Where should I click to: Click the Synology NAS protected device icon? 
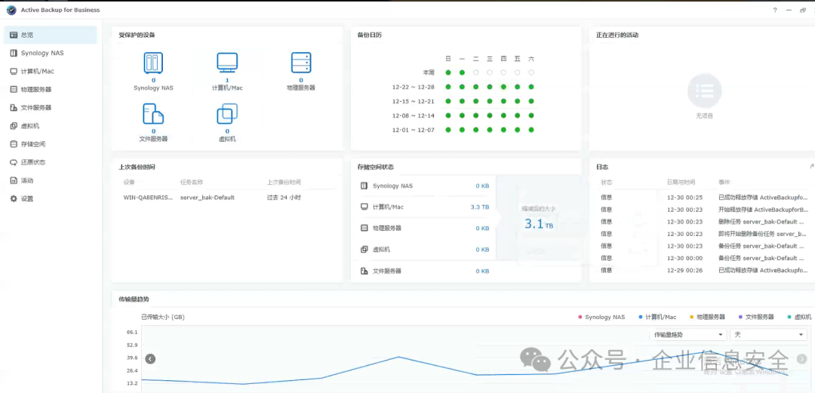[x=153, y=63]
